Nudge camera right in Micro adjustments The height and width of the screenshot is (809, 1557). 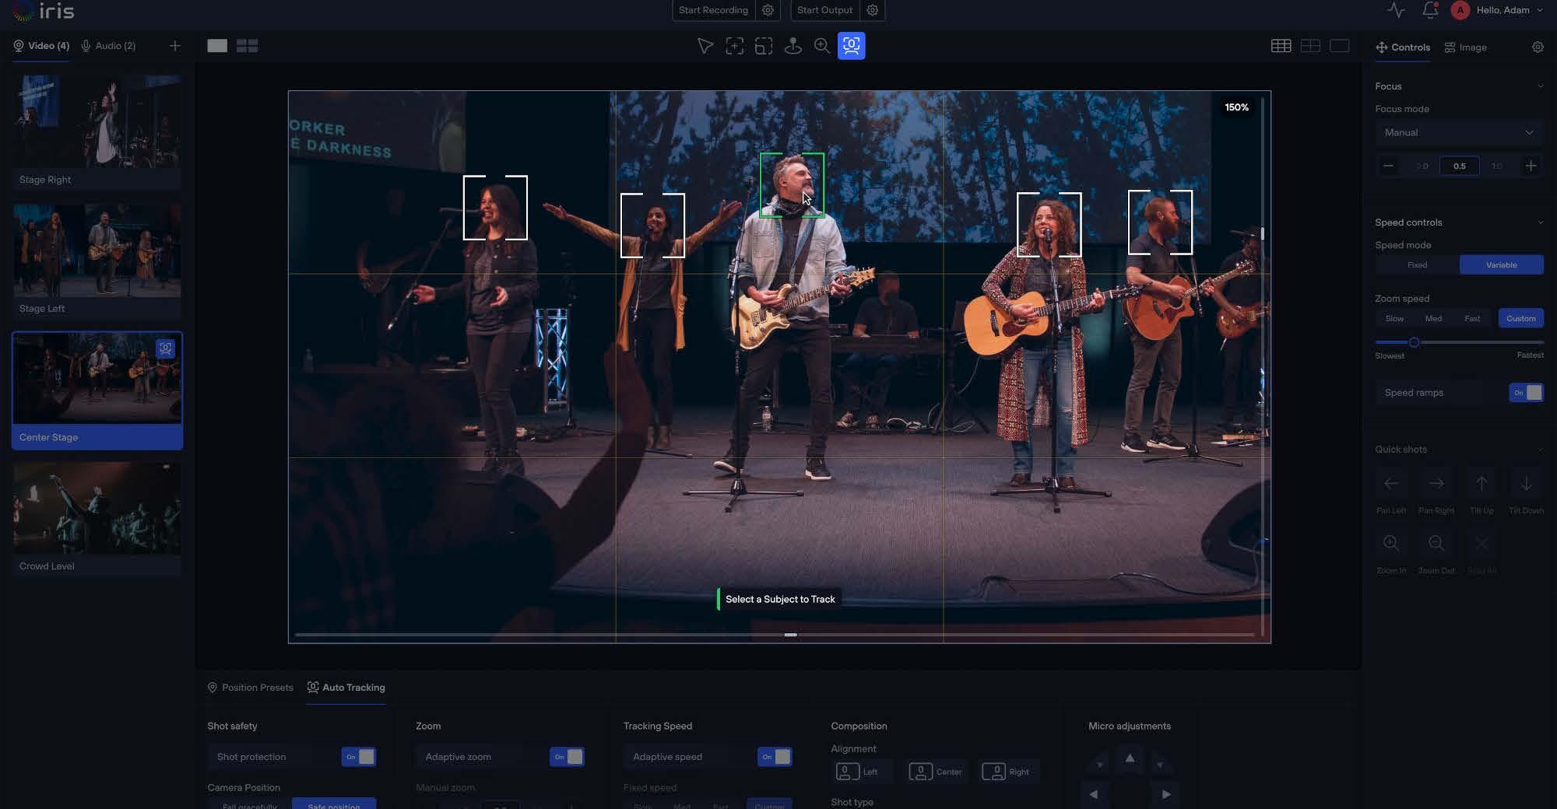click(1166, 794)
